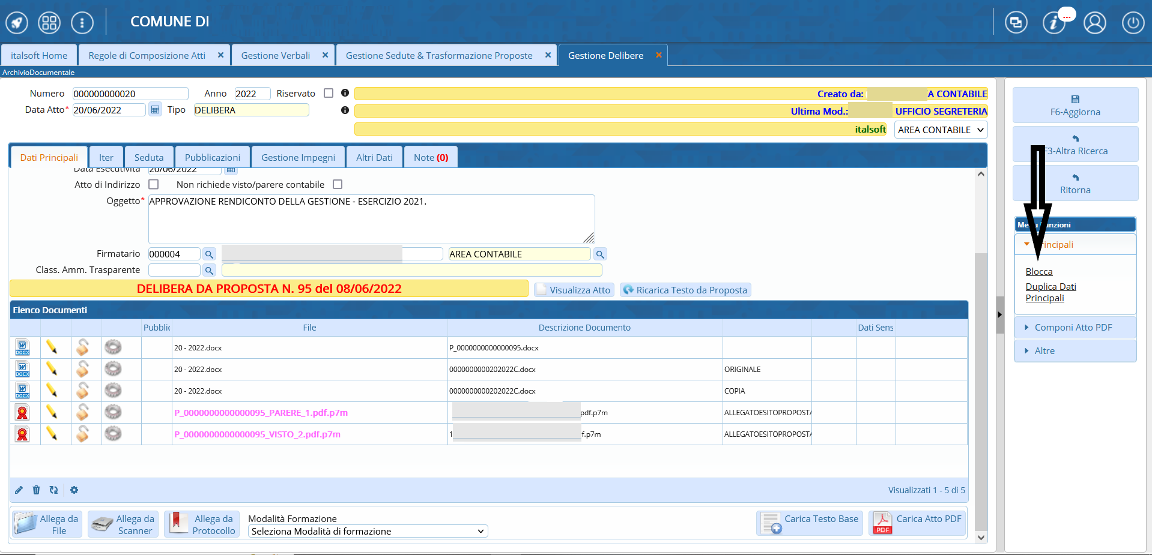Open the AREA CONTABILE dropdown

[940, 130]
